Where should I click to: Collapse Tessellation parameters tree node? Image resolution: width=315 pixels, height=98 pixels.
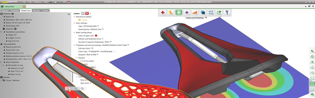(x=1, y=32)
